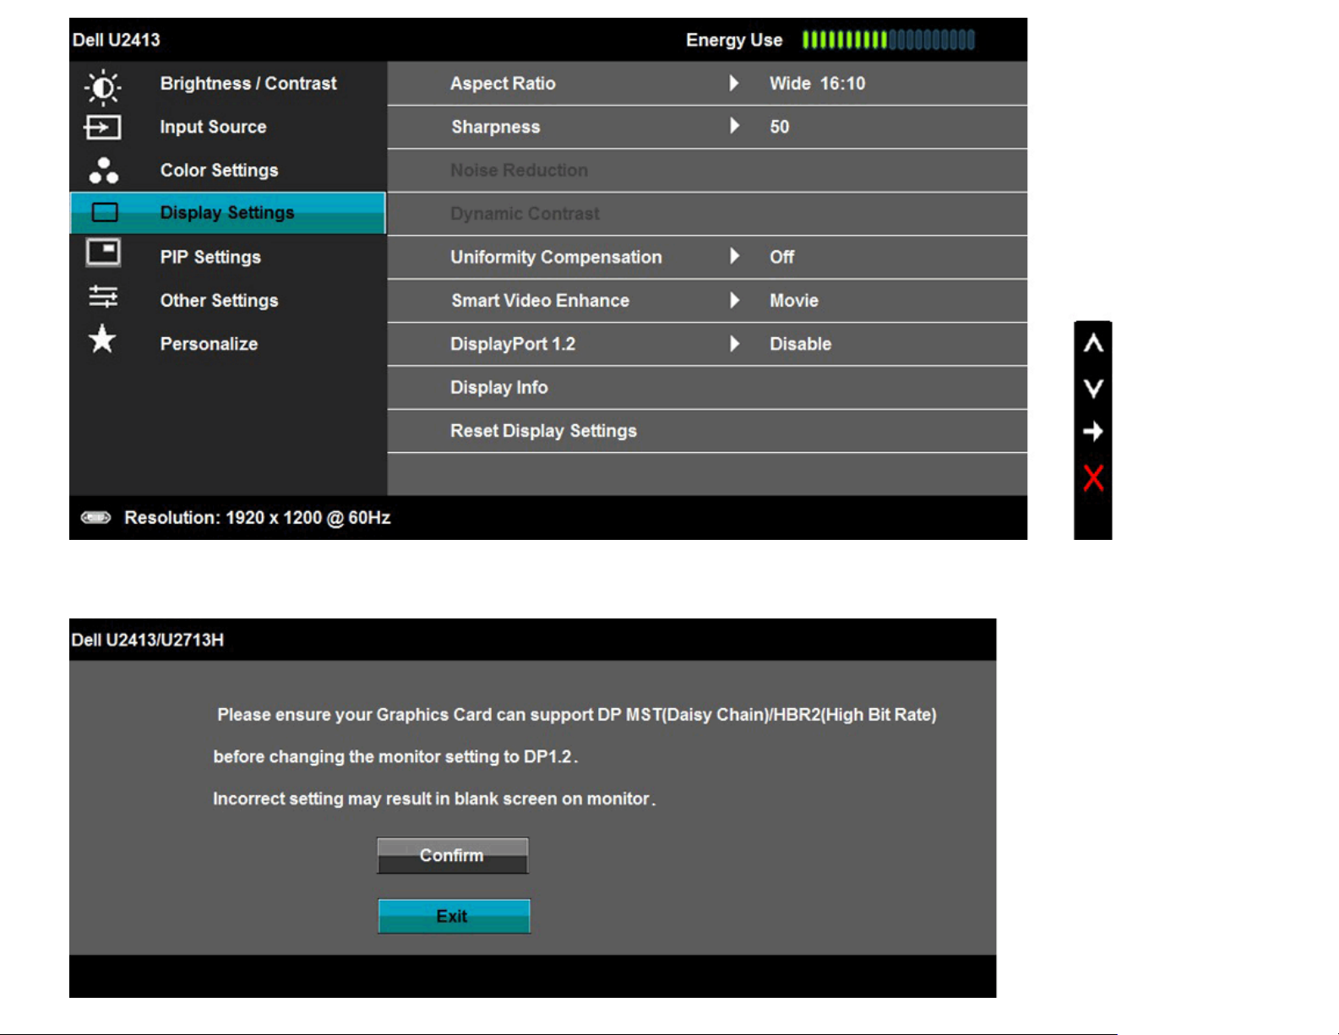Click the Other Settings sliders icon
The width and height of the screenshot is (1339, 1035).
tap(103, 297)
